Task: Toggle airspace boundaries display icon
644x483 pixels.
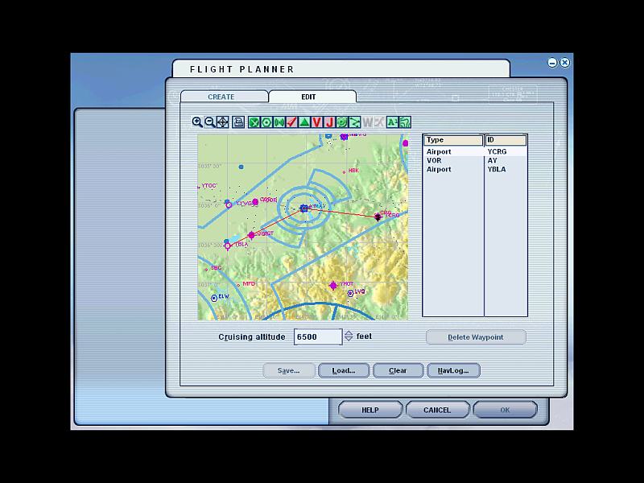Action: [x=341, y=122]
